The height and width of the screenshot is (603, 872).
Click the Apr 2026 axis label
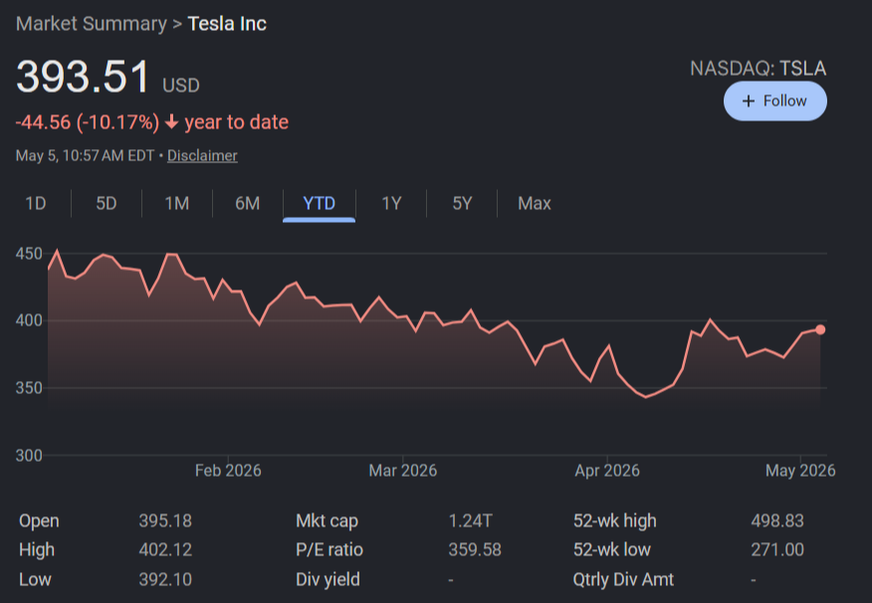pyautogui.click(x=607, y=471)
